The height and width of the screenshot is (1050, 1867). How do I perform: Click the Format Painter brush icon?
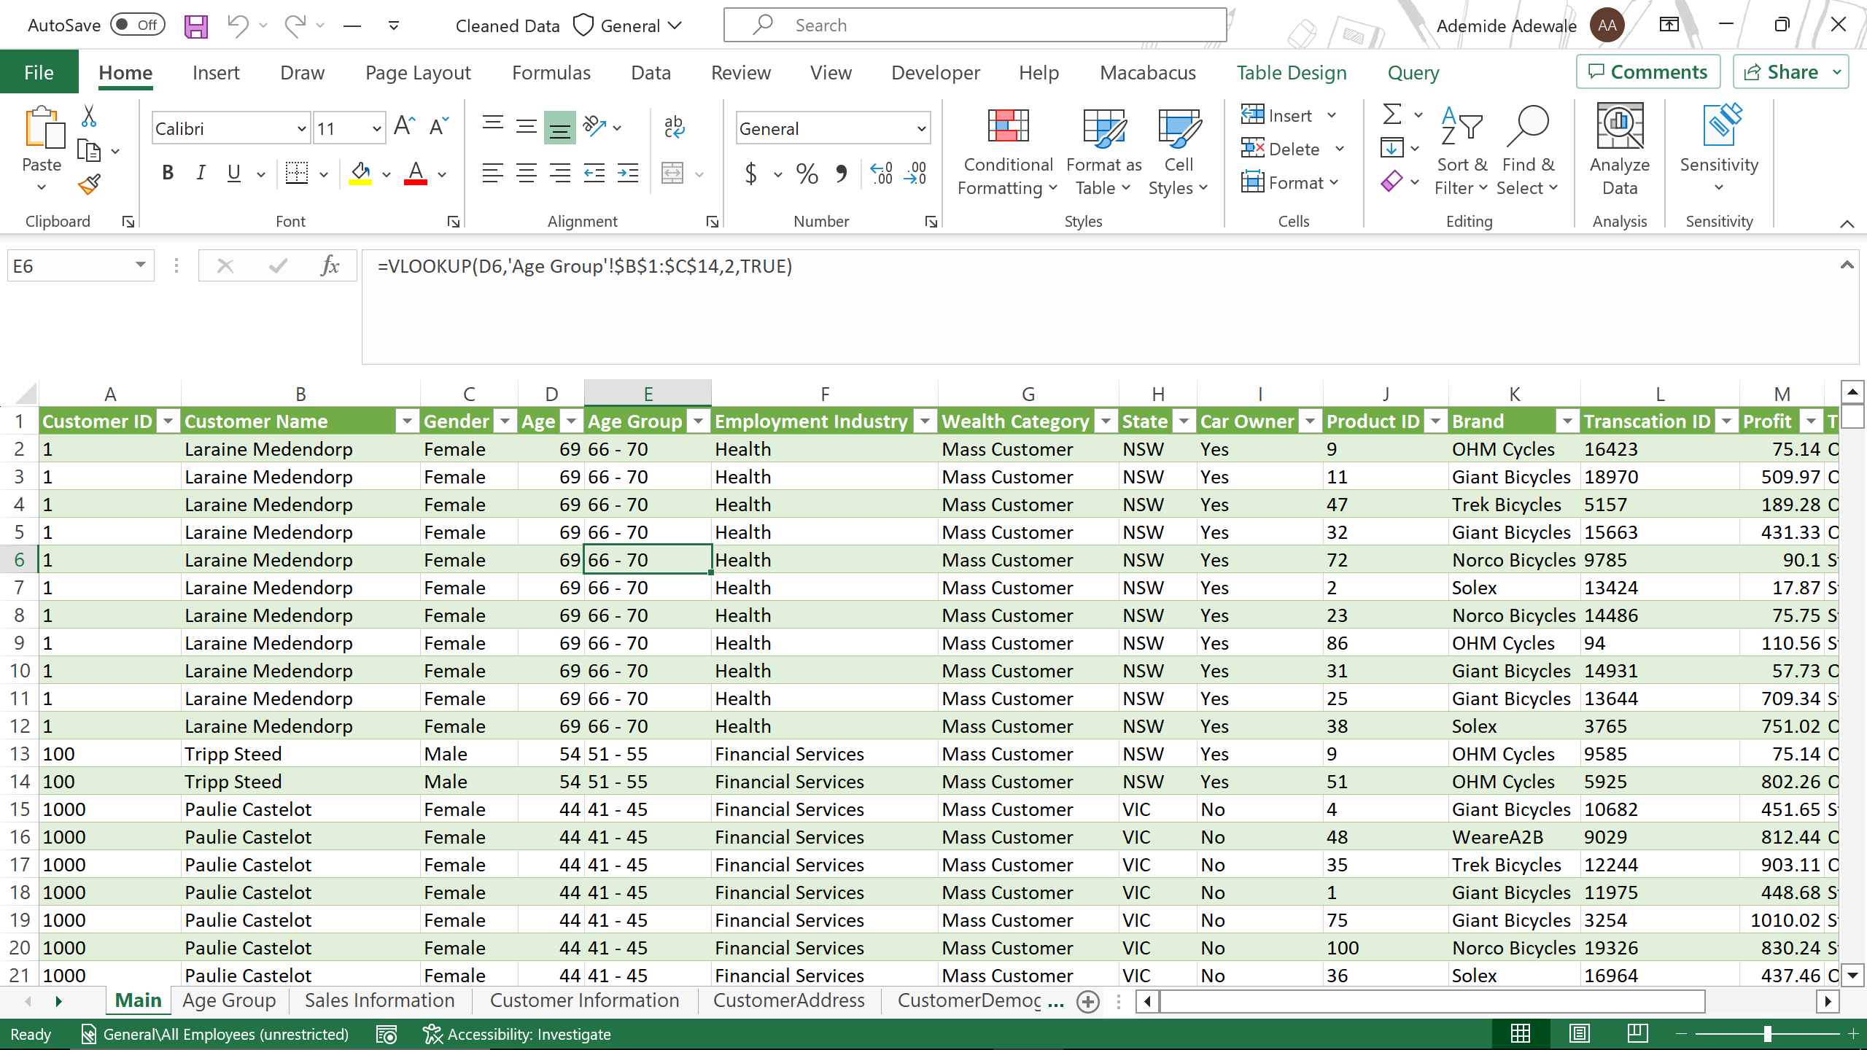(x=89, y=184)
